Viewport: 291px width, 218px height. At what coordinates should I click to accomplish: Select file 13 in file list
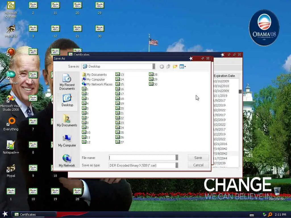(120, 75)
